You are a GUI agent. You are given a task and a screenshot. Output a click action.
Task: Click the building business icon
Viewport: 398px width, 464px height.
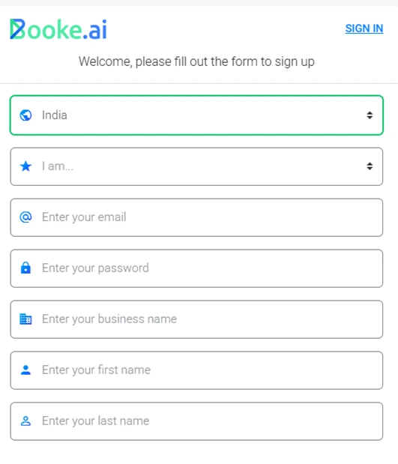25,319
